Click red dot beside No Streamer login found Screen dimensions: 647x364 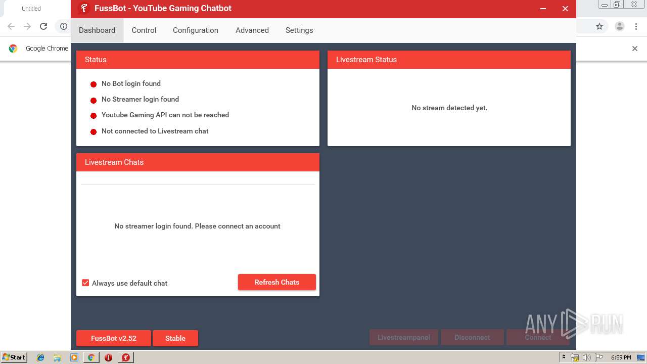coord(94,100)
